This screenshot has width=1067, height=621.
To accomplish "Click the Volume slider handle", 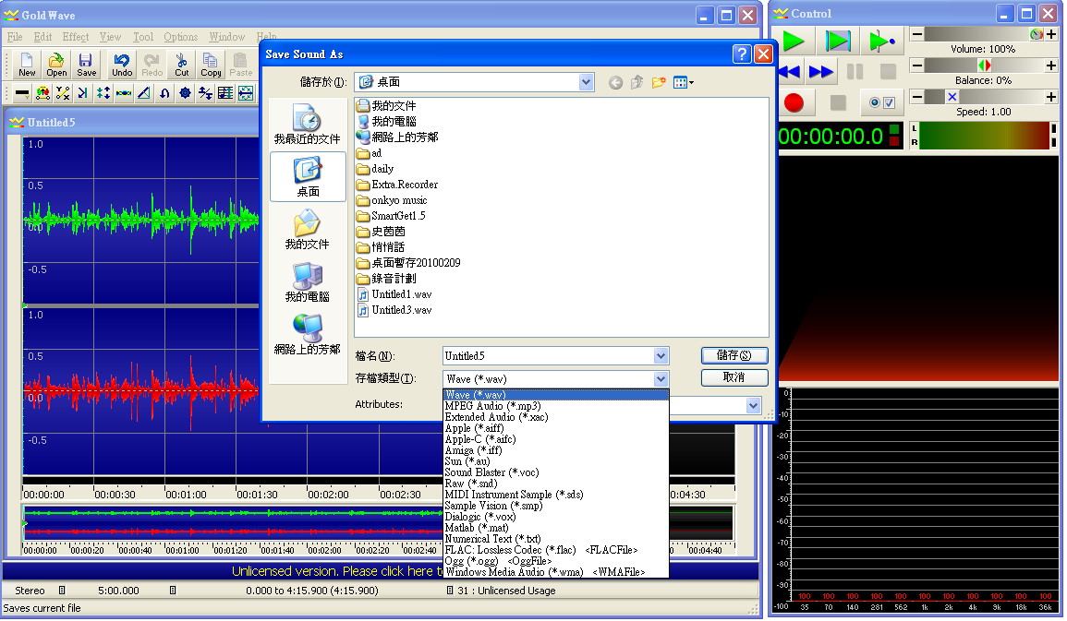I will [1037, 34].
